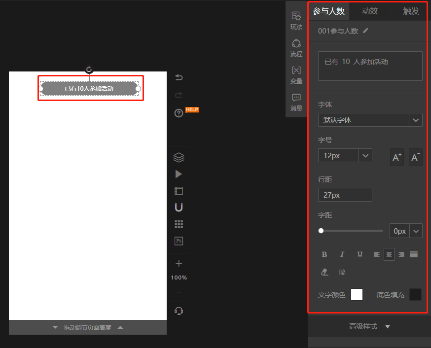Screen dimensions: 431x348
Task: Click the right resize handle of component
Action: [x=138, y=89]
